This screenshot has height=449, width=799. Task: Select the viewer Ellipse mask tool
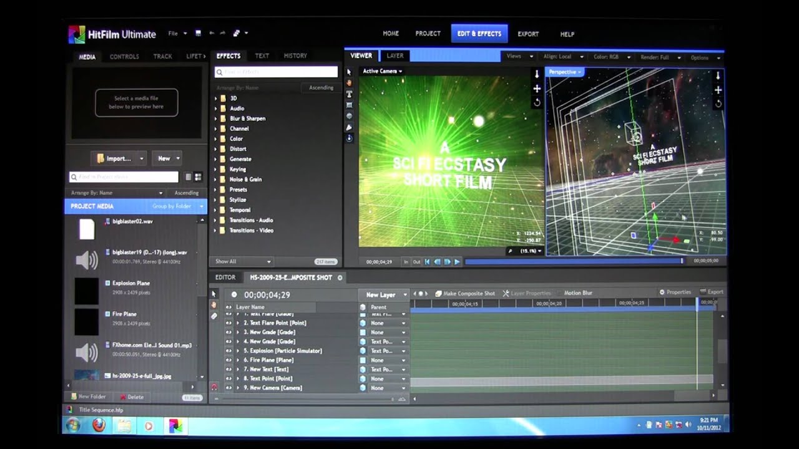[350, 116]
